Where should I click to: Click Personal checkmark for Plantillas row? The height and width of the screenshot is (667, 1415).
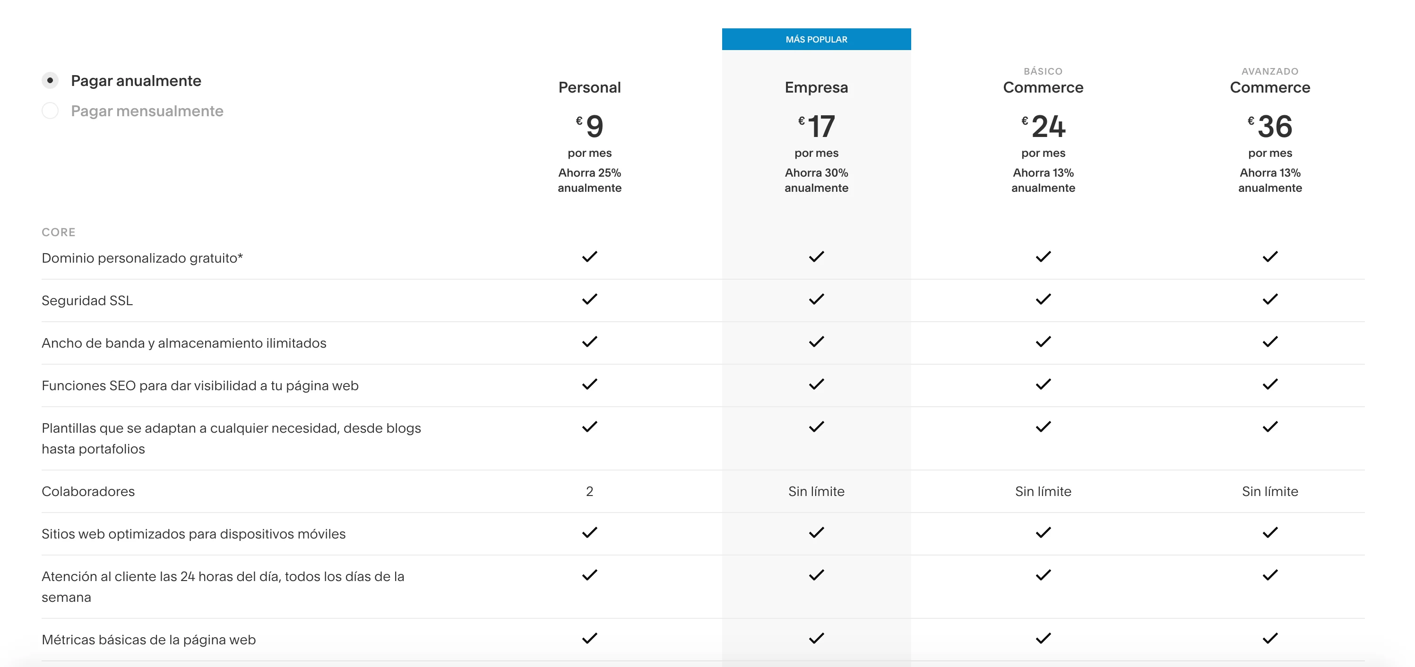(589, 427)
